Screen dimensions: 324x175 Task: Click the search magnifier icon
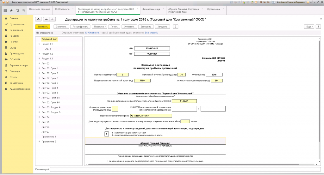24,10
